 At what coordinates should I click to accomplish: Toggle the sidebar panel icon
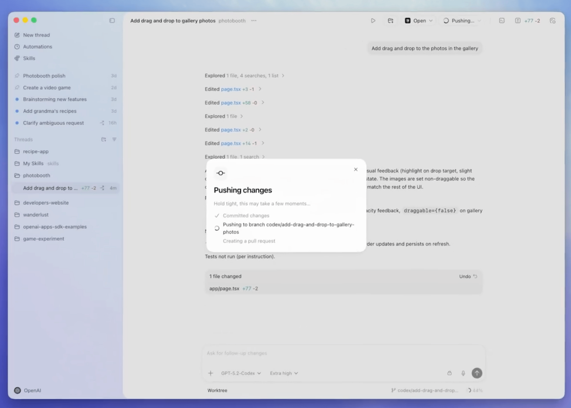click(112, 21)
